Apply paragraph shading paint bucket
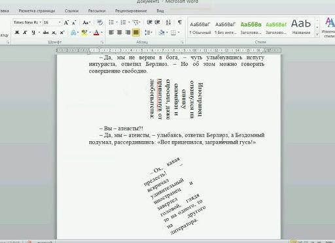This screenshot has height=243, width=335. (x=162, y=33)
